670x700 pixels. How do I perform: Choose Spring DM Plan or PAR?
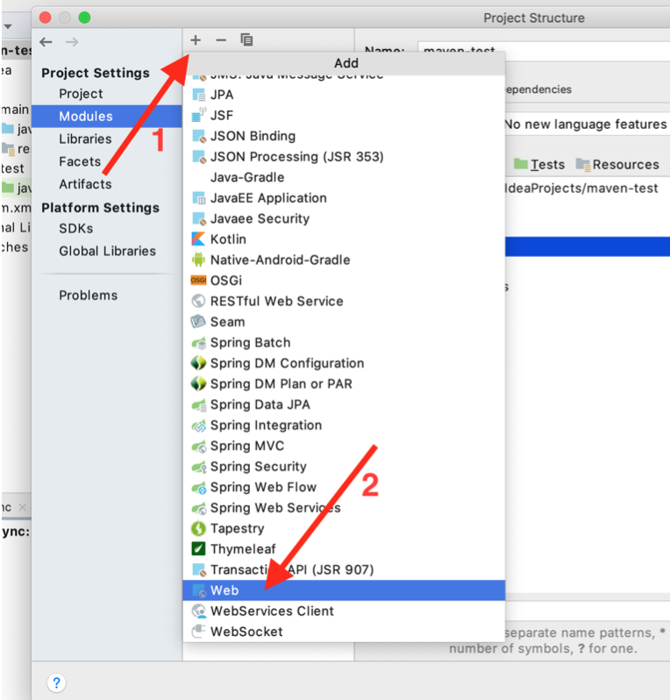point(344,383)
